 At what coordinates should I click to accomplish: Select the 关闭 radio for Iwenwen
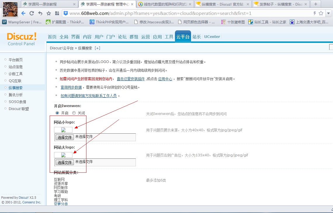[74, 113]
